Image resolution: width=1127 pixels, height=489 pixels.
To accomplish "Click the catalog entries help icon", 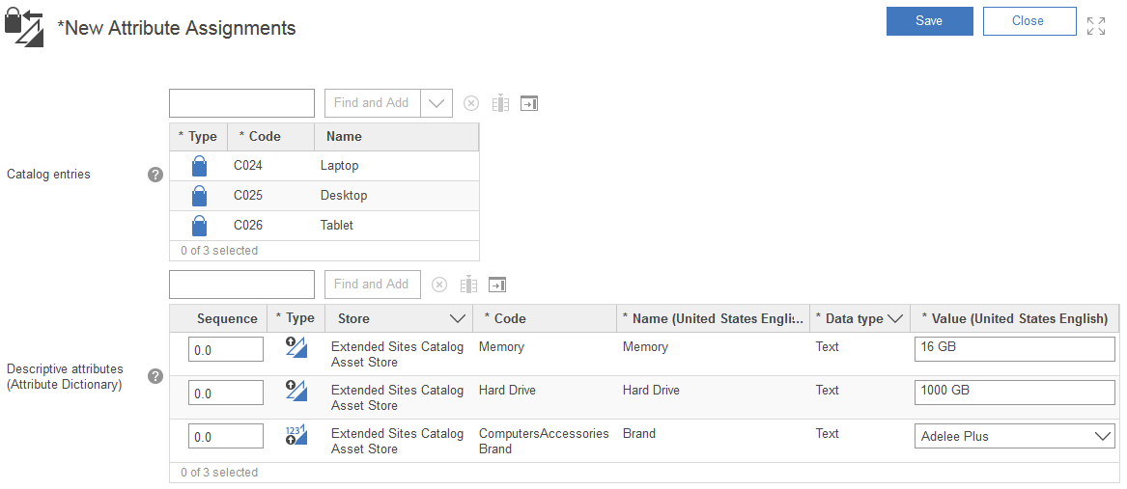I will click(155, 175).
